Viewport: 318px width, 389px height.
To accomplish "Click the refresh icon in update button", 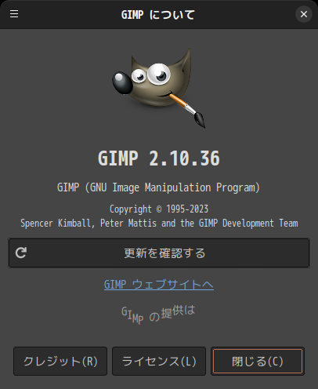I will [21, 253].
